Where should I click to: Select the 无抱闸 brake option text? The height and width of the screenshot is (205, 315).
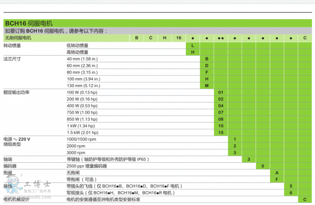[74, 173]
